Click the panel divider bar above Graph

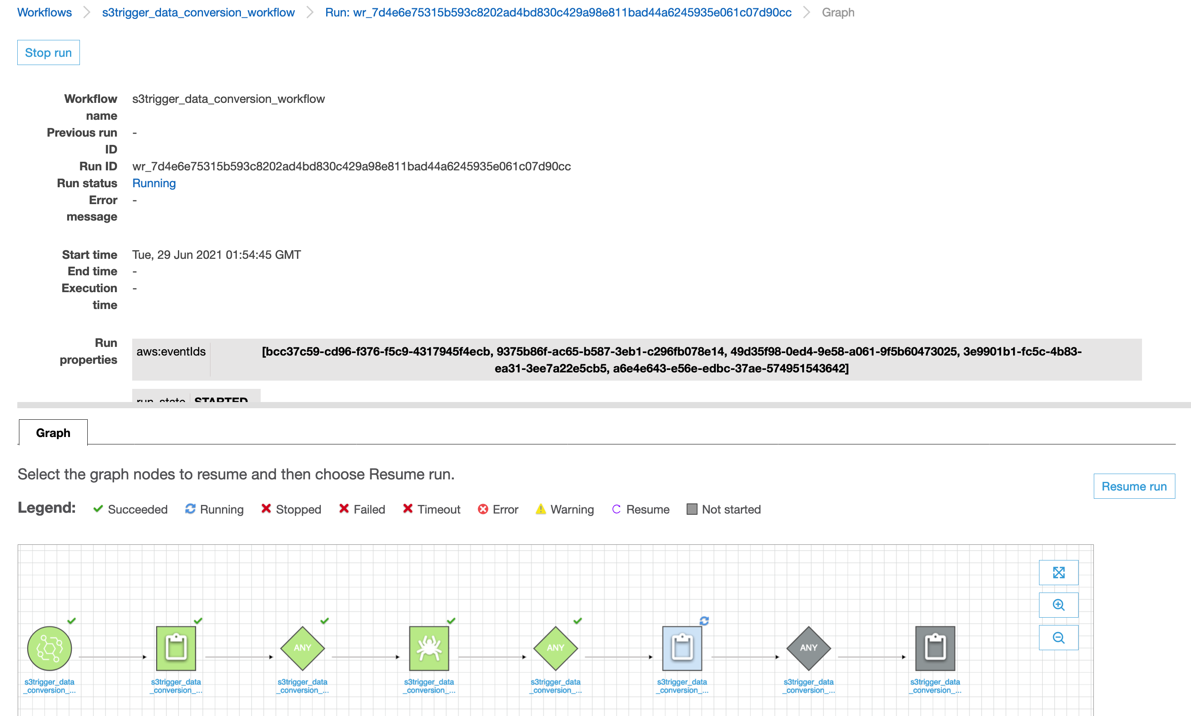(603, 405)
